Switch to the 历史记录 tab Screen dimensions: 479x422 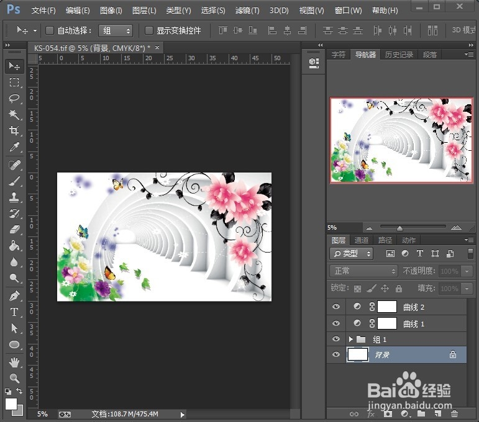click(x=399, y=55)
